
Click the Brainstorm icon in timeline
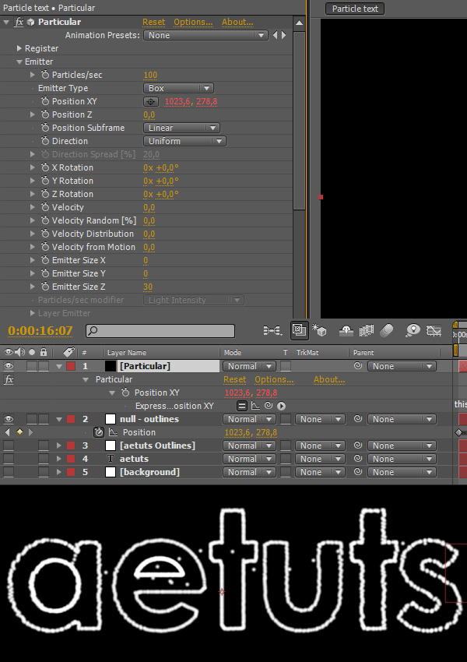point(413,330)
